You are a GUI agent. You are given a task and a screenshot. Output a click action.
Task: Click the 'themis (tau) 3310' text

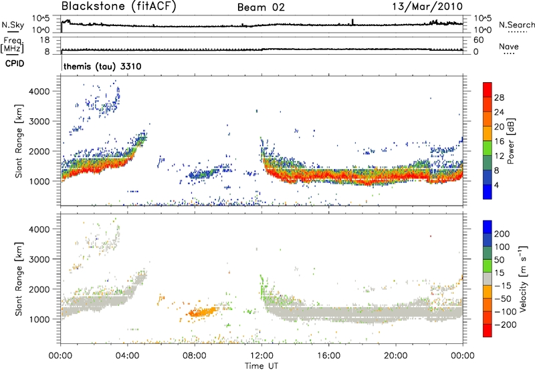coord(102,66)
